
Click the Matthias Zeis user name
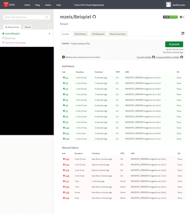click(179, 5)
